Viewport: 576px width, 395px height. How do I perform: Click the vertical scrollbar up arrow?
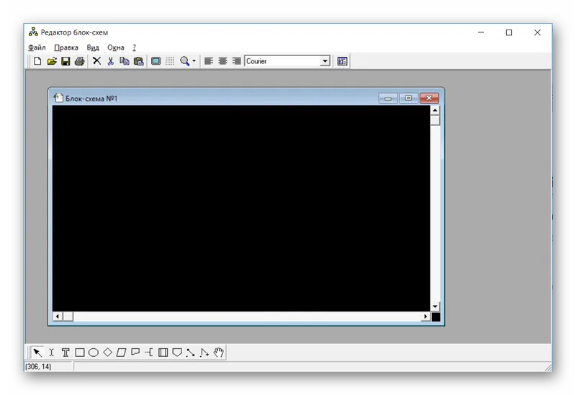coord(435,110)
